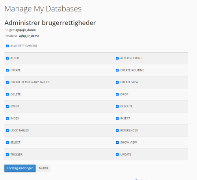The height and width of the screenshot is (180, 197).
Task: Click the Administrer brugerrettigheder heading
Action: coord(50,23)
